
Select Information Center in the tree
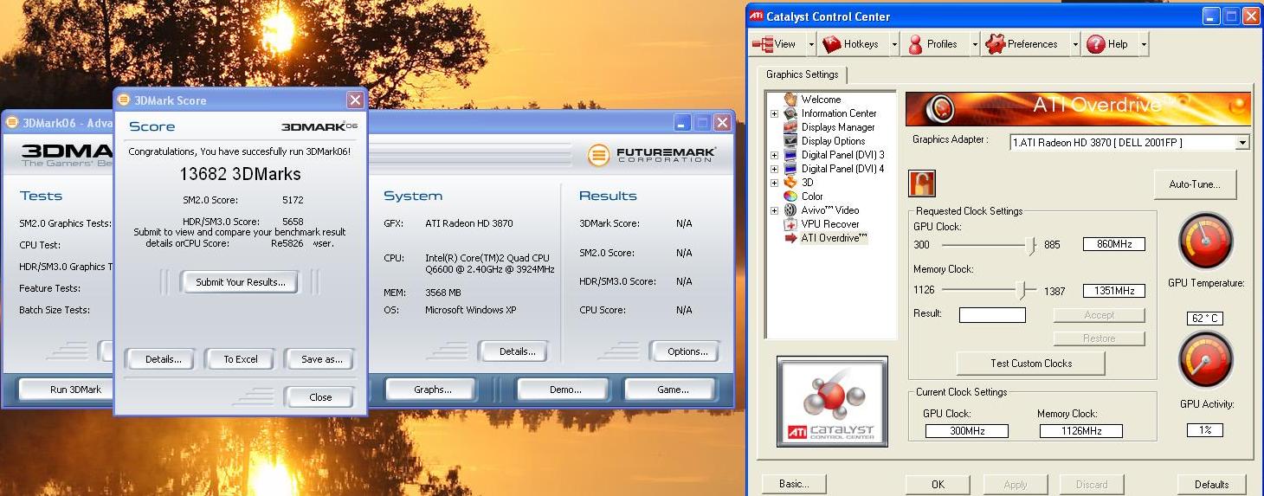coord(839,113)
